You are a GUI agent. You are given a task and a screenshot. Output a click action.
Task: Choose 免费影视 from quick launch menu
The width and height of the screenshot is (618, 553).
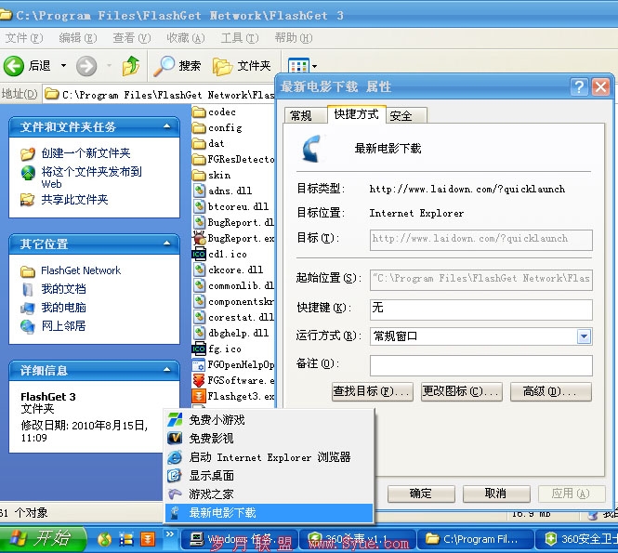[269, 439]
